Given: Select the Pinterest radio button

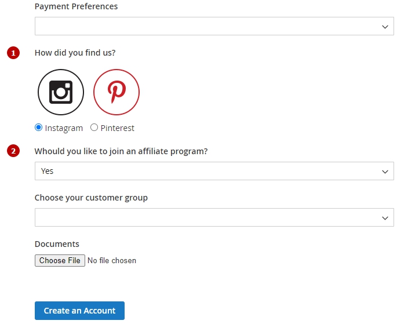Looking at the screenshot, I should click(x=94, y=128).
